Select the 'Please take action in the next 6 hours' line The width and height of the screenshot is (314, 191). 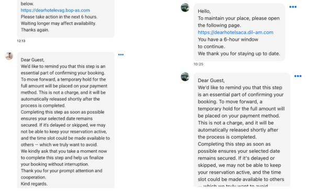pyautogui.click(x=59, y=17)
